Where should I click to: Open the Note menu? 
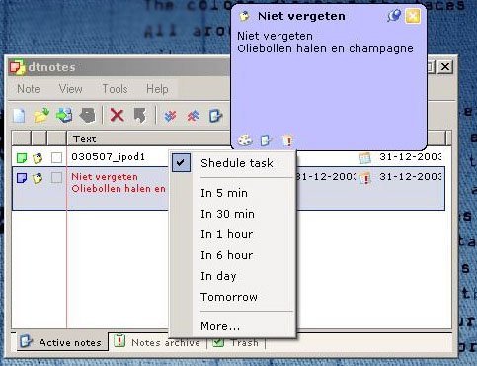click(29, 89)
